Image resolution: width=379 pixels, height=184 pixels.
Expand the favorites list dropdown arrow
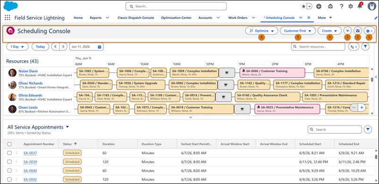[309, 7]
